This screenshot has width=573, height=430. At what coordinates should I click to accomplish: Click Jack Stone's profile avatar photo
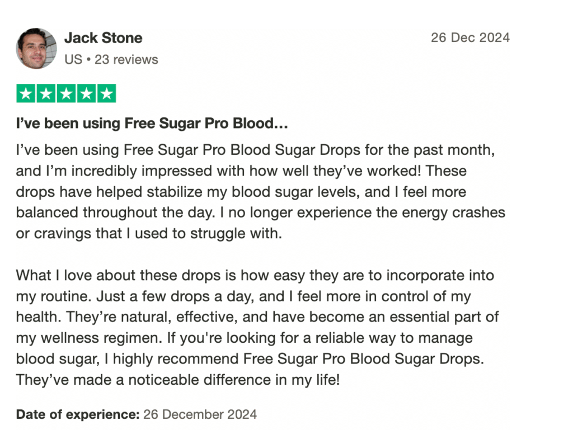pos(36,48)
